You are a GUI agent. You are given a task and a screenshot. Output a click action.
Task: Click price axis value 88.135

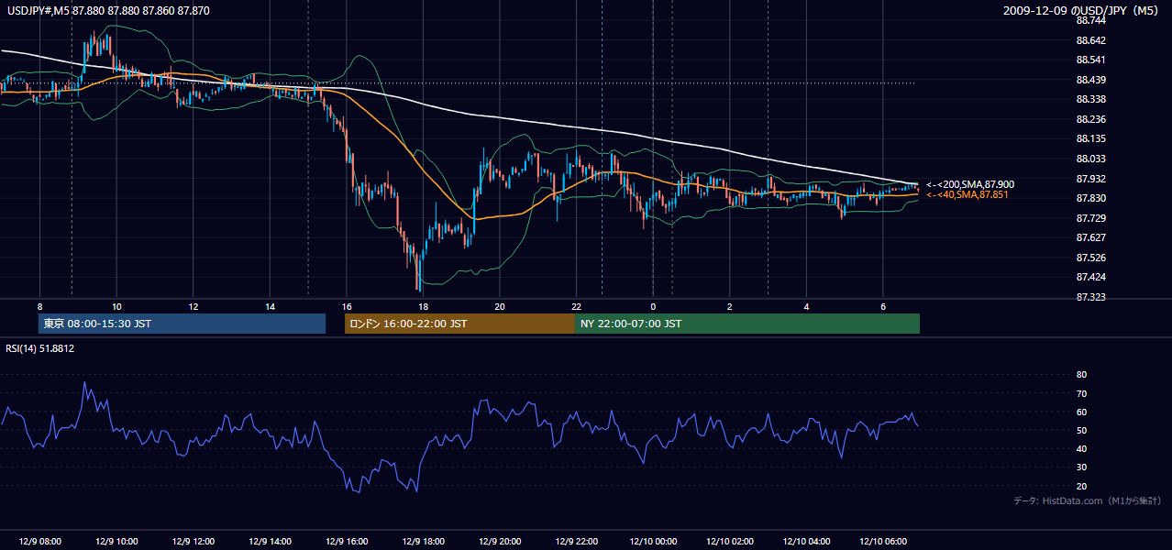pos(1092,138)
